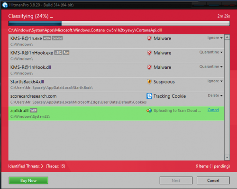Select the zipfldr.dll file name
Screen dimensions: 237x189
(x=19, y=111)
